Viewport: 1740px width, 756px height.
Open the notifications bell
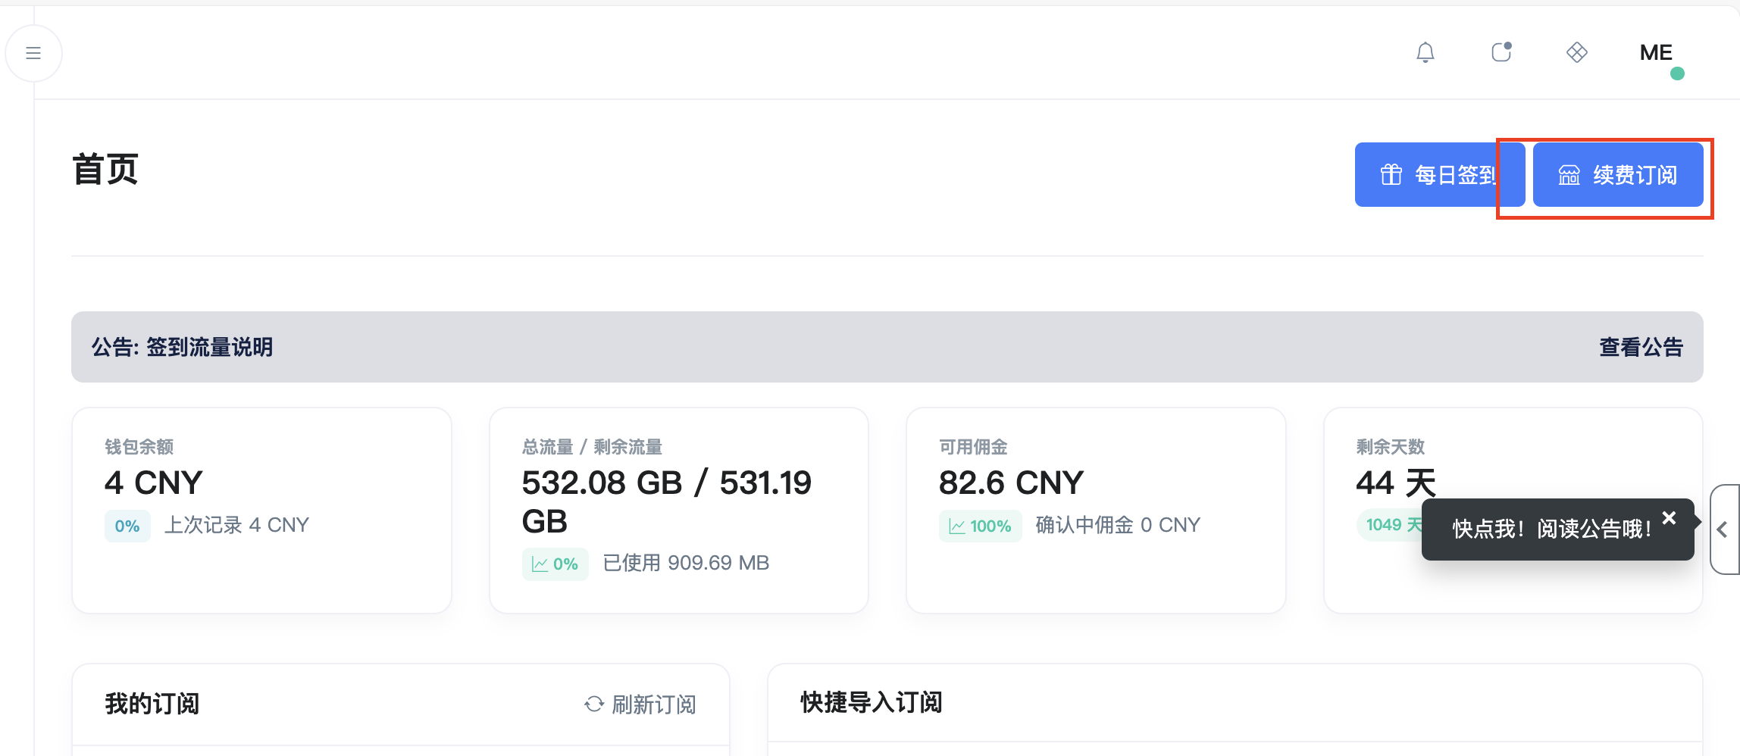pos(1425,52)
